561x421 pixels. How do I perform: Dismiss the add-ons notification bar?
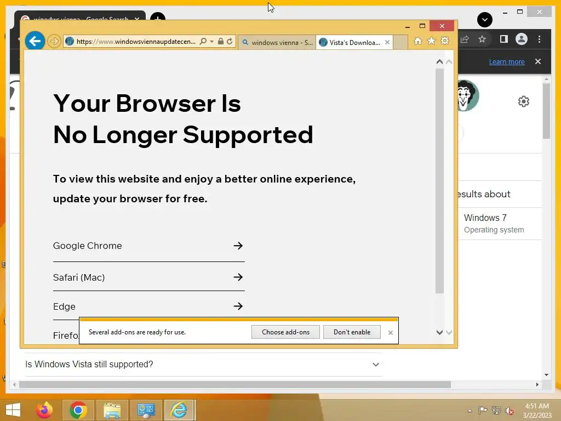(x=390, y=333)
